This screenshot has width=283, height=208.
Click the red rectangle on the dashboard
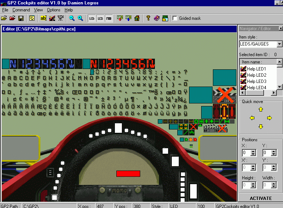(128, 174)
